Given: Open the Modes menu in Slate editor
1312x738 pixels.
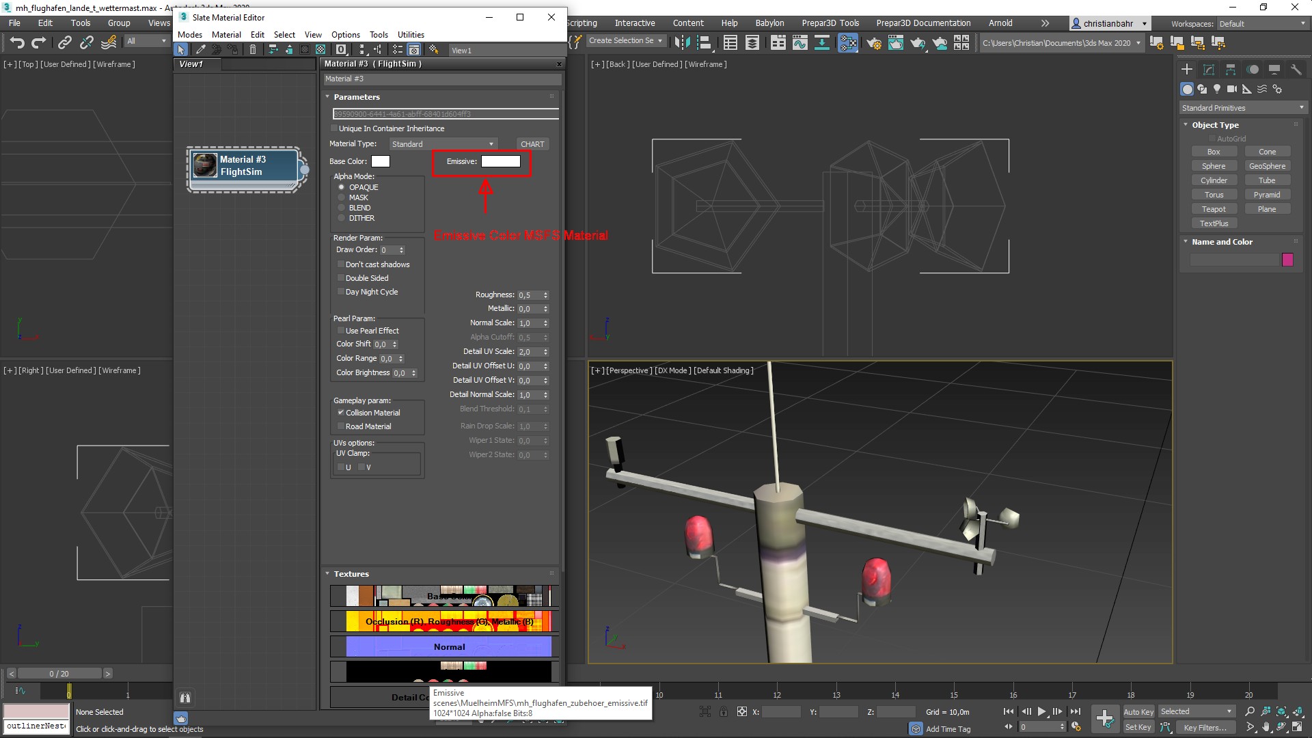Looking at the screenshot, I should [x=190, y=35].
